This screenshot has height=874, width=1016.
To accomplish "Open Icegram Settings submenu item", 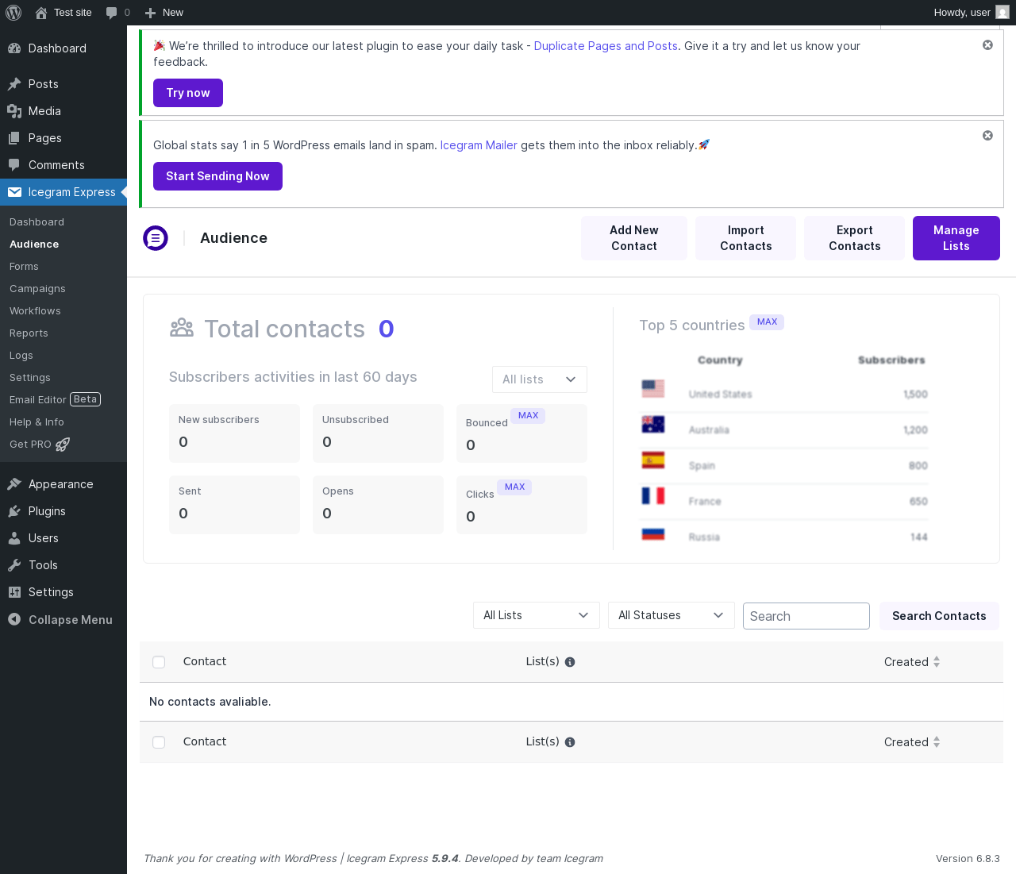I will point(30,378).
